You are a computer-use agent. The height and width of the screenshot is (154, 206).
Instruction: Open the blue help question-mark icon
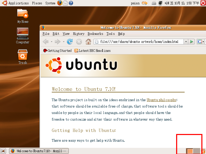click(x=71, y=3)
